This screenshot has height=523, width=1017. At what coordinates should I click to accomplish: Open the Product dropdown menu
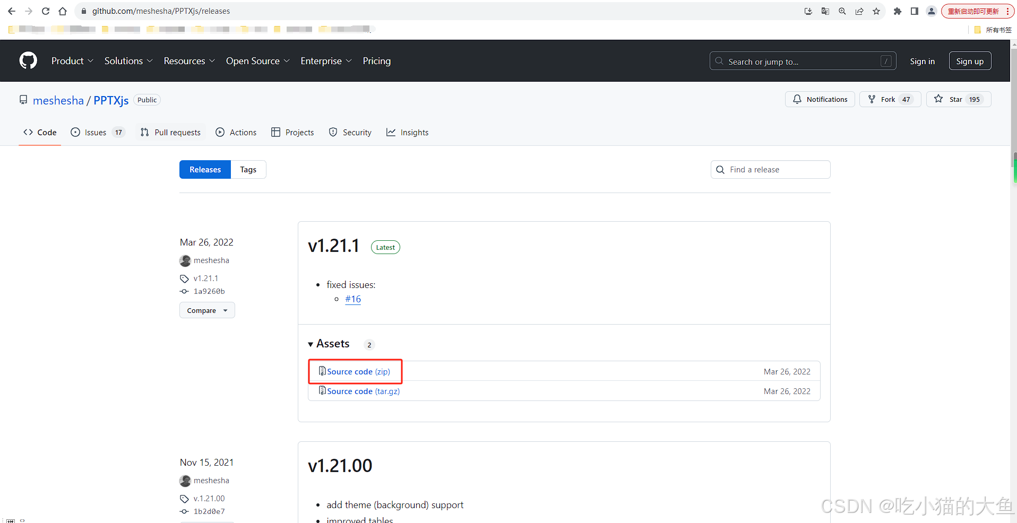(x=72, y=61)
